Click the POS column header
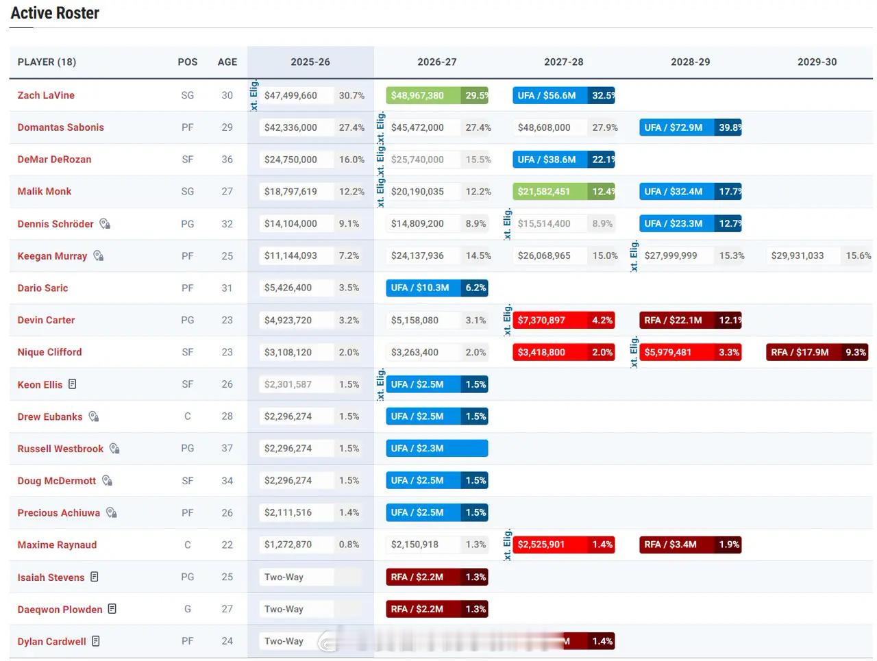Screen dimensions: 877x661 (x=188, y=62)
